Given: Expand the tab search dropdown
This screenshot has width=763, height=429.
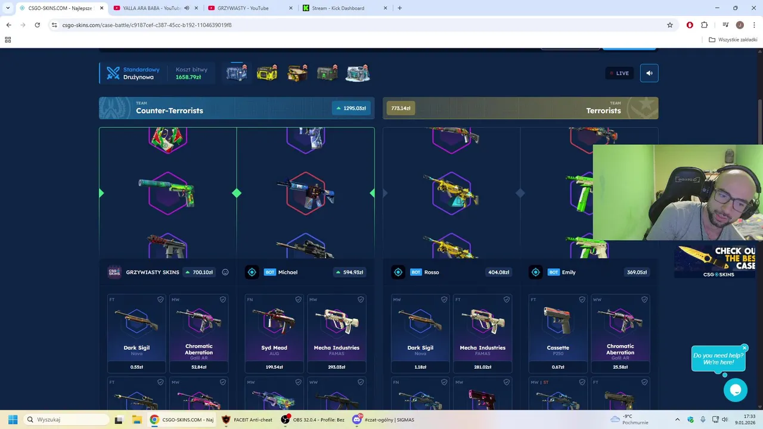Looking at the screenshot, I should pyautogui.click(x=8, y=8).
